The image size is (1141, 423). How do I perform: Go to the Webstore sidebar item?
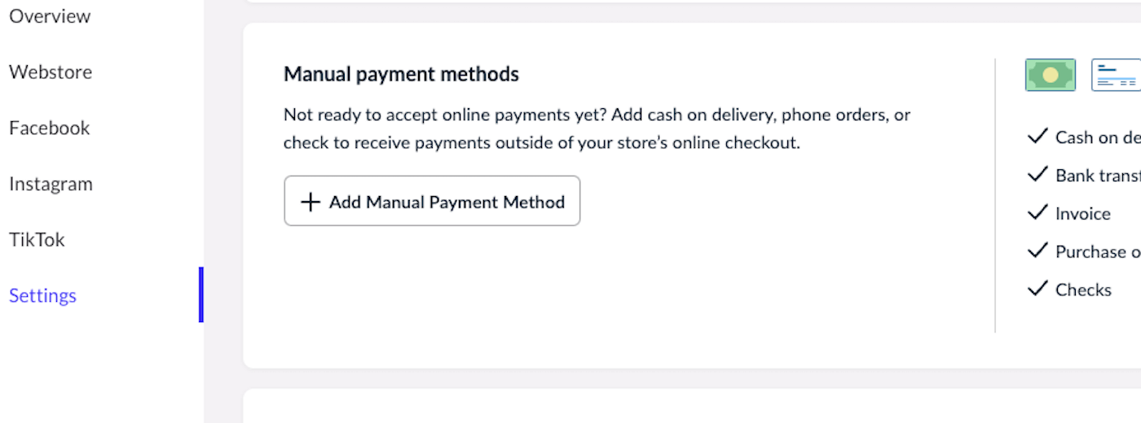(51, 72)
